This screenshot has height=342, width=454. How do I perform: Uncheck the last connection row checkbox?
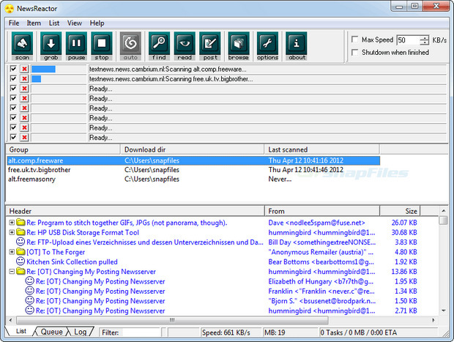[x=13, y=137]
